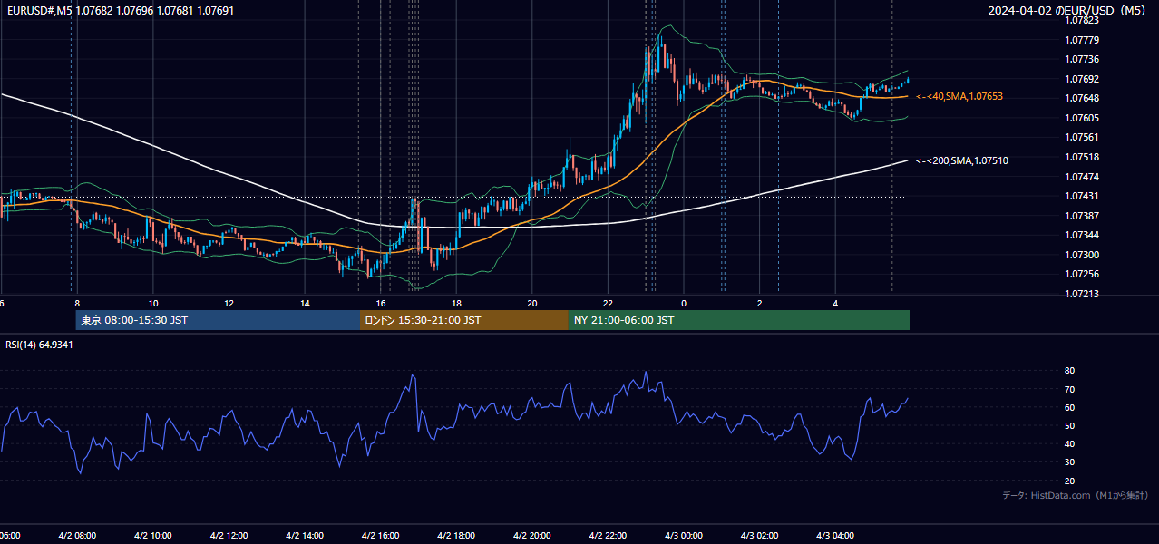The image size is (1159, 544).
Task: Click price axis label 1.07779
Action: [x=1082, y=40]
